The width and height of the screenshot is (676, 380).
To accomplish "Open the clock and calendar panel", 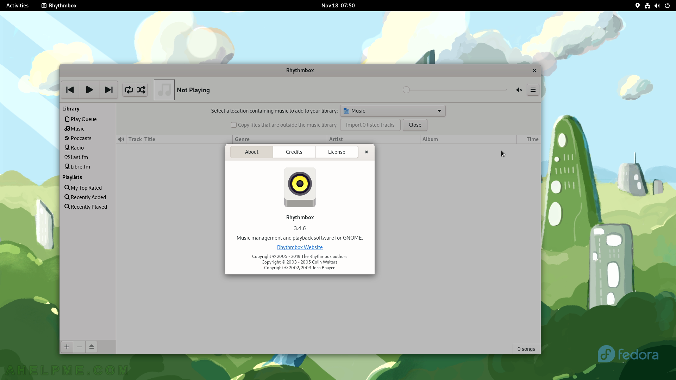I will pos(338,6).
